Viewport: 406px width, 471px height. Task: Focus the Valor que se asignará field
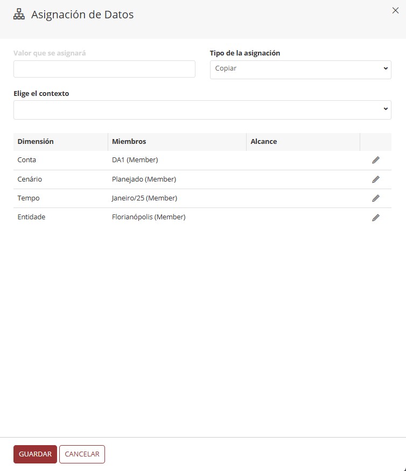pos(104,69)
